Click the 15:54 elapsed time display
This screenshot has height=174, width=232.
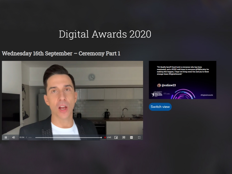click(22, 137)
